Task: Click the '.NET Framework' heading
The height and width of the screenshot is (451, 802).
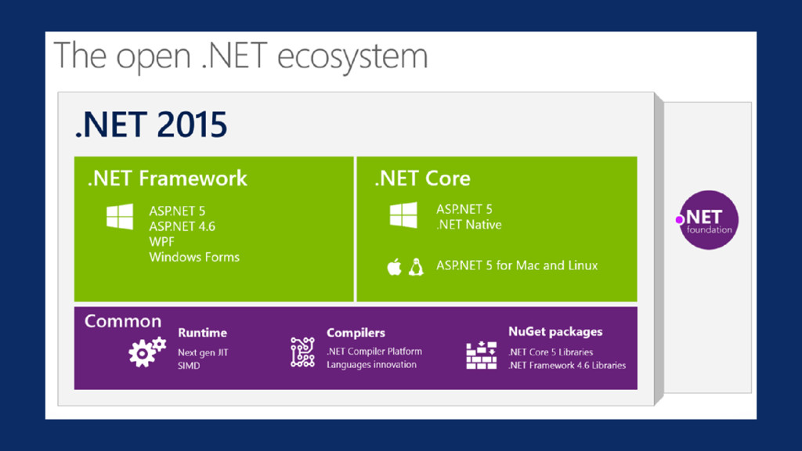Action: 168,179
